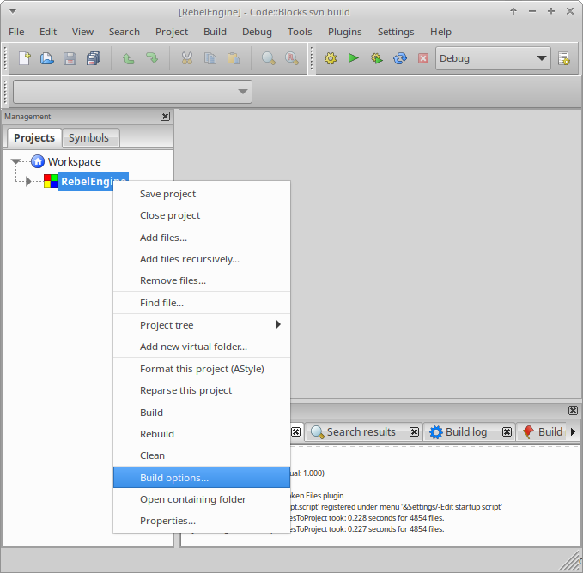The width and height of the screenshot is (583, 573).
Task: Click the RebelEngine project color icon
Action: point(51,181)
